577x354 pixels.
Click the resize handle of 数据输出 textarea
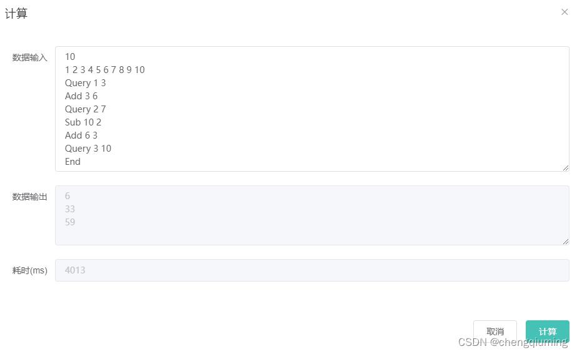(x=566, y=242)
